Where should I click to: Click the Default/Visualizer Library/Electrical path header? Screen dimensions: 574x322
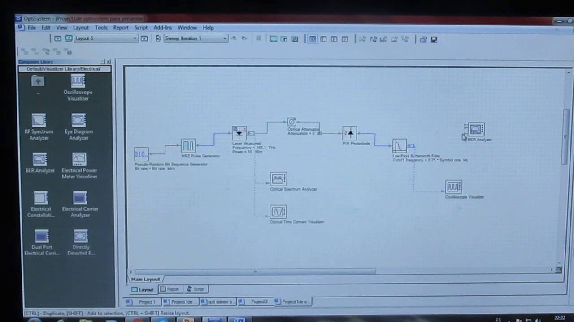[x=64, y=69]
